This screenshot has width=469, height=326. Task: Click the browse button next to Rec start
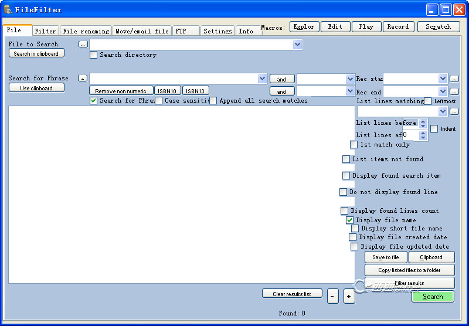coord(454,79)
